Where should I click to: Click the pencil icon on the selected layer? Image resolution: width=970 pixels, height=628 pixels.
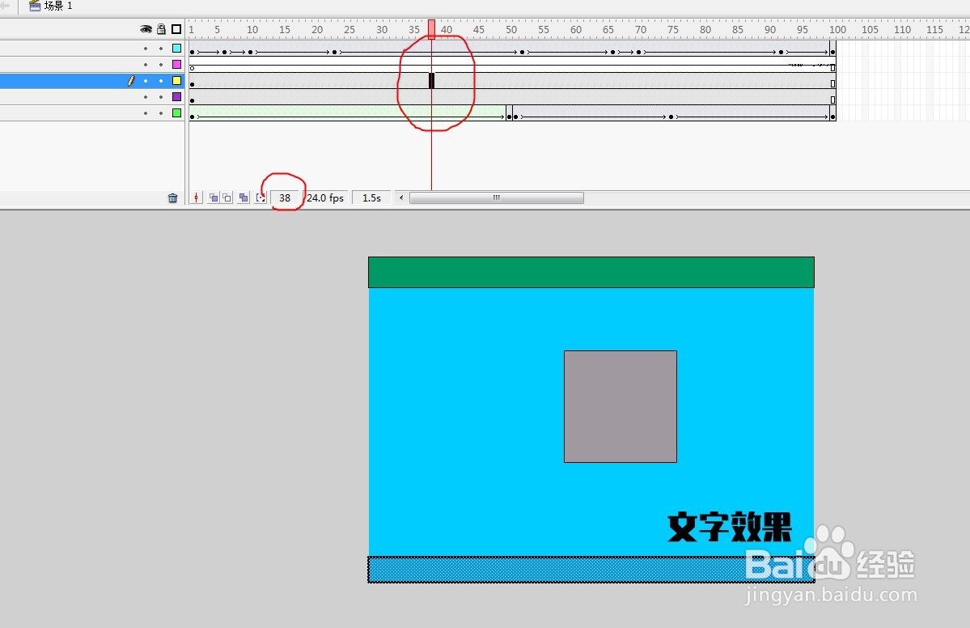click(x=131, y=80)
